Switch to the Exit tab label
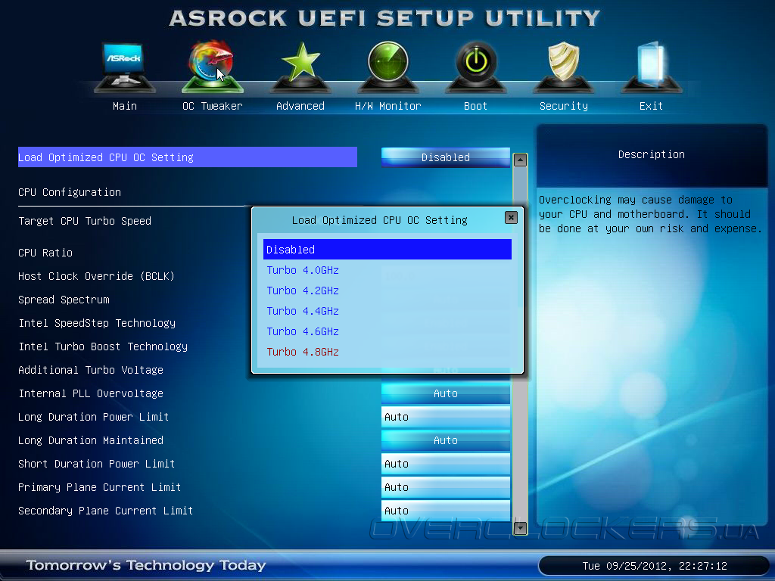775x581 pixels. (652, 106)
